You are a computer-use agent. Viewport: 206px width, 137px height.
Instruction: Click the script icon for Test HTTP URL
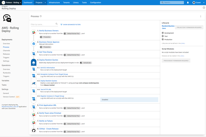point(34,91)
